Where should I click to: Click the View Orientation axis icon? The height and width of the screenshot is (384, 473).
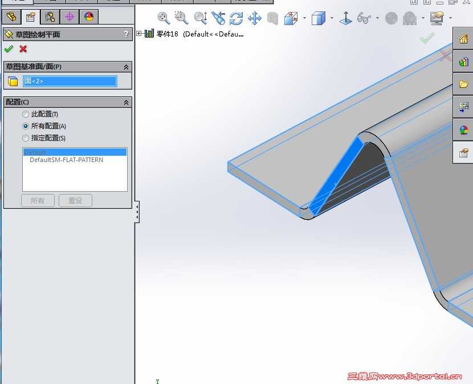coord(346,18)
